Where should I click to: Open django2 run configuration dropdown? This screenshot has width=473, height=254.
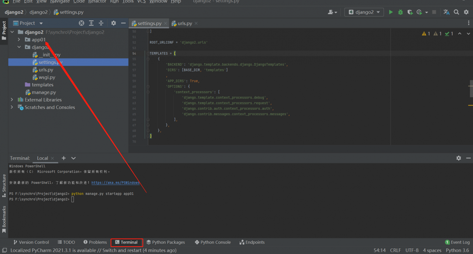pyautogui.click(x=364, y=12)
